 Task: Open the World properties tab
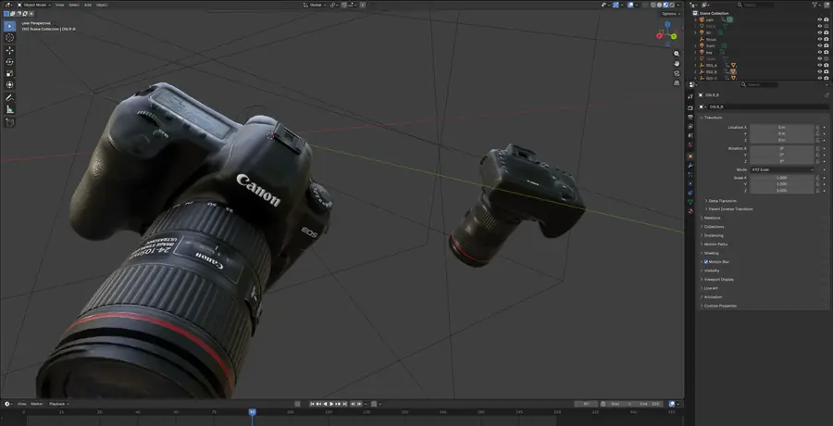690,144
